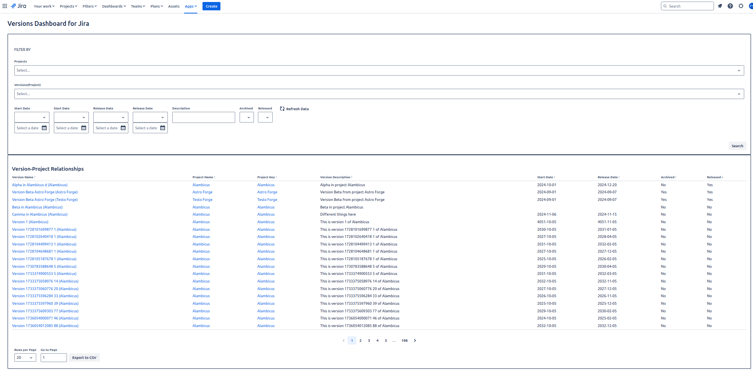
Task: Expand the Rows per Page dropdown
Action: 25,357
